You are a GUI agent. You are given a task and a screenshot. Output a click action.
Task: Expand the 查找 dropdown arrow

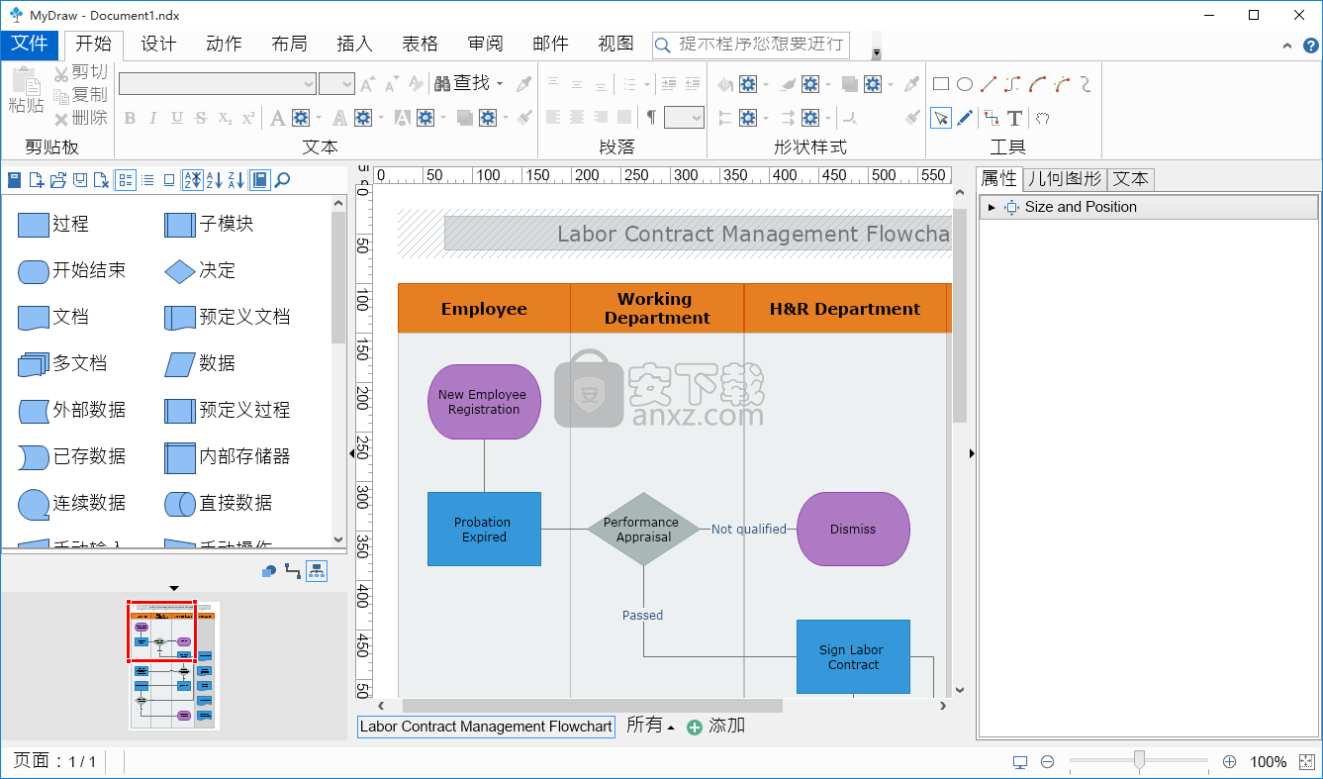tap(500, 84)
